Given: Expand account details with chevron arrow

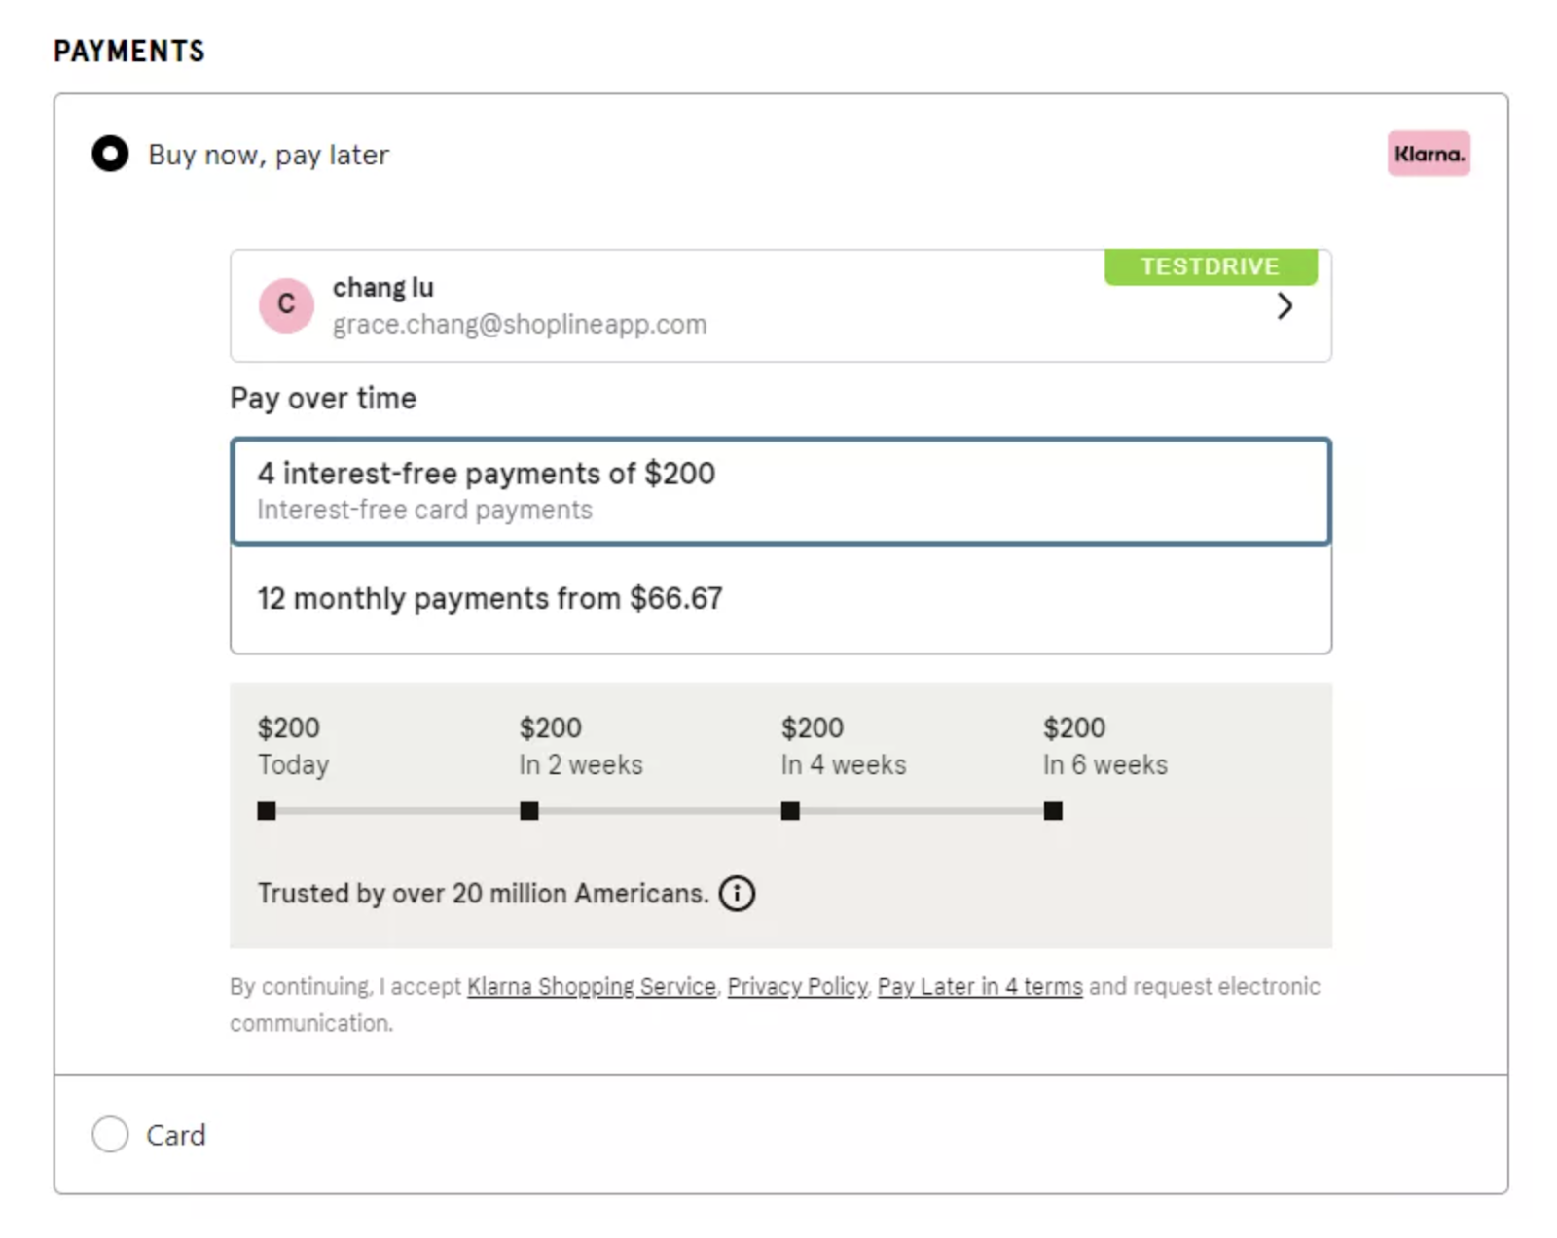Looking at the screenshot, I should click(1285, 306).
